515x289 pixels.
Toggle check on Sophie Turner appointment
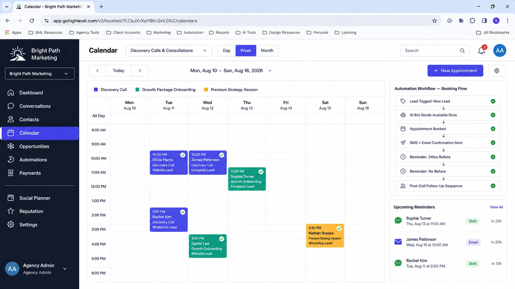pyautogui.click(x=261, y=172)
